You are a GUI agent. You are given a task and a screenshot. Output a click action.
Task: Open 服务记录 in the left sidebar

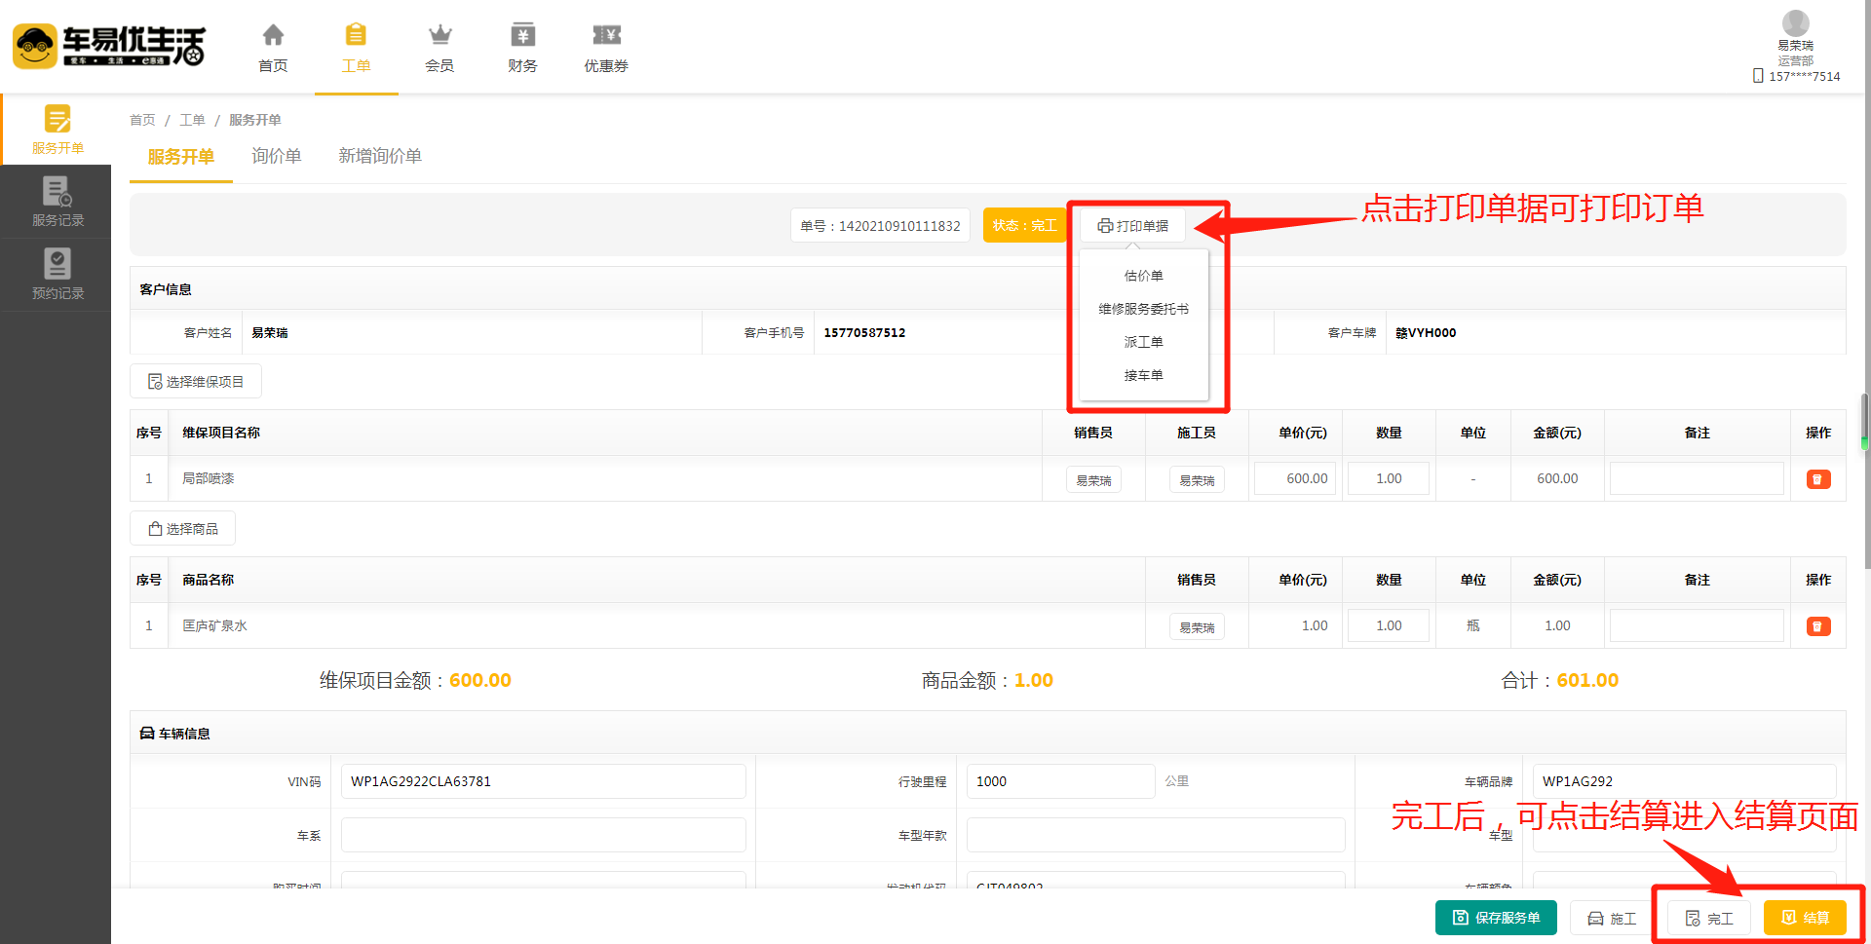click(57, 202)
